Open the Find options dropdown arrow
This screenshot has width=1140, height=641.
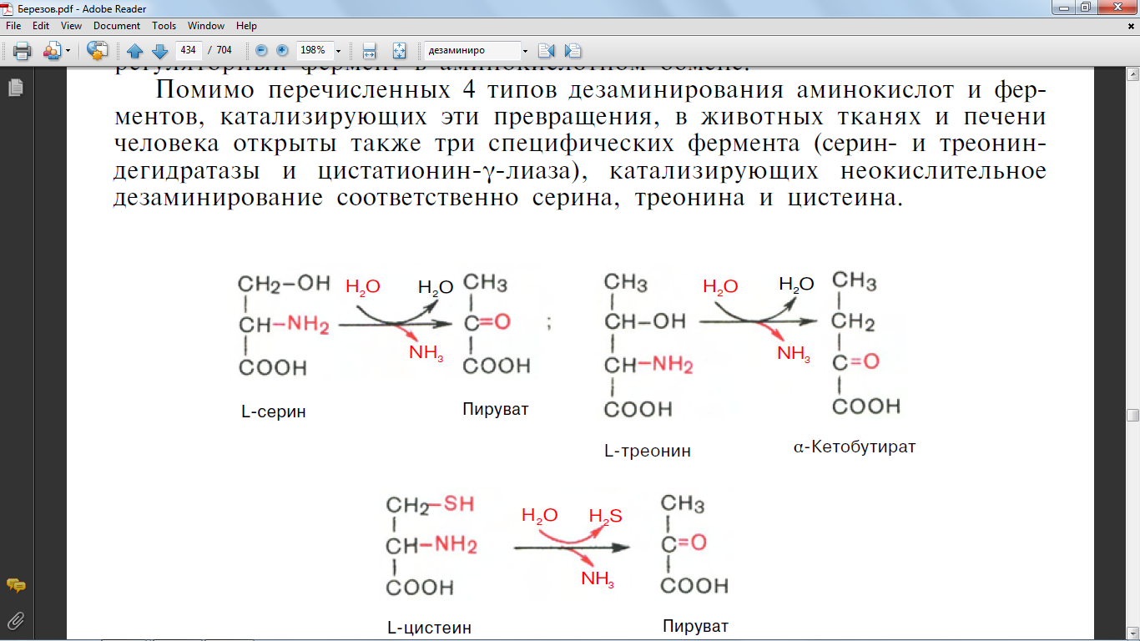[x=523, y=51]
